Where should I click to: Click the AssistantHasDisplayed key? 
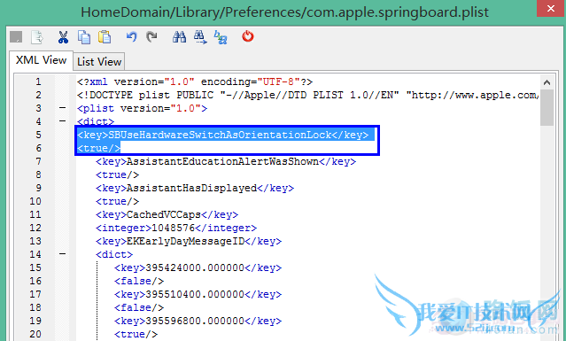click(195, 189)
